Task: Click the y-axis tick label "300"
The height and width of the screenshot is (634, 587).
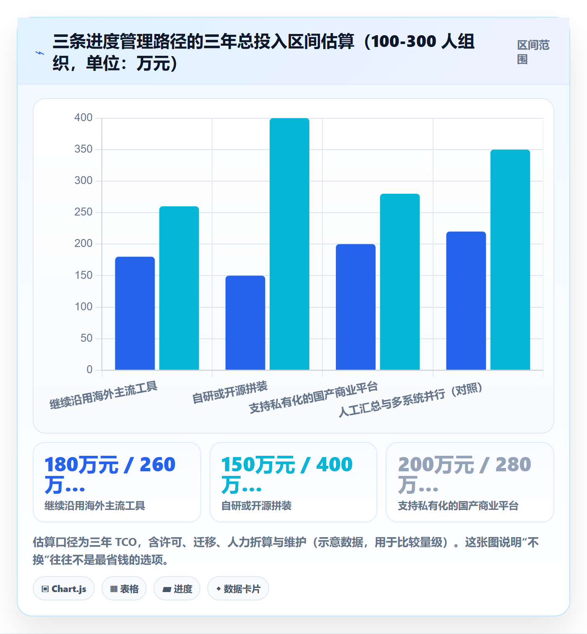Action: 83,181
